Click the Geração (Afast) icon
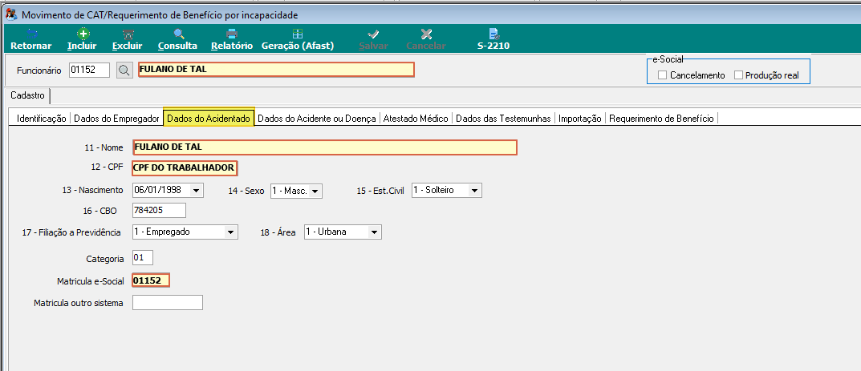This screenshot has height=371, width=861. pyautogui.click(x=298, y=34)
